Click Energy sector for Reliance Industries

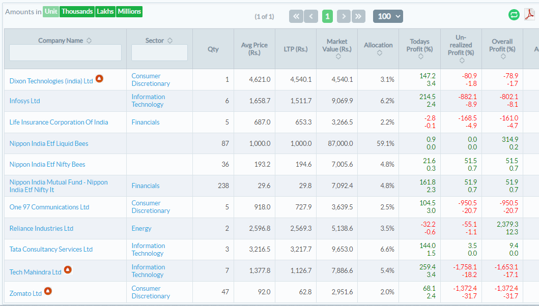[141, 228]
